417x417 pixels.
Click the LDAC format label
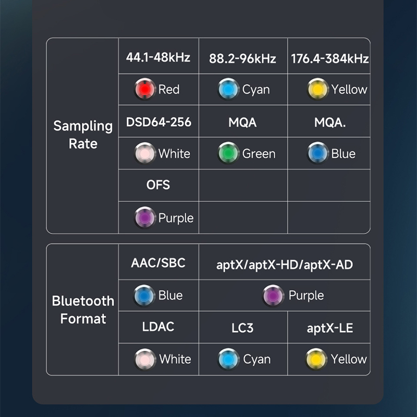[158, 327]
